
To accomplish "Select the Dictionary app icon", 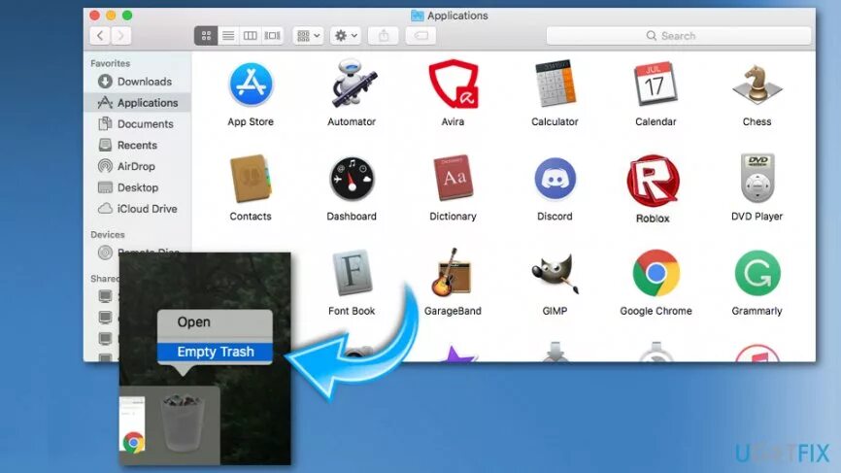I will click(454, 178).
